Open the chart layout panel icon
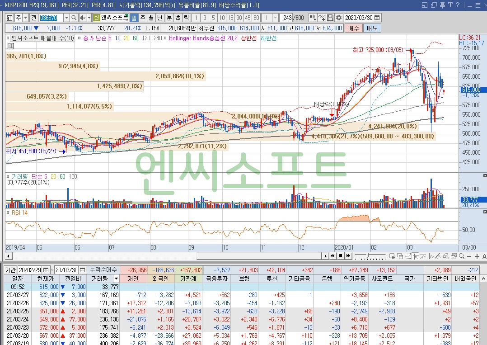The image size is (487, 345). tap(9, 18)
